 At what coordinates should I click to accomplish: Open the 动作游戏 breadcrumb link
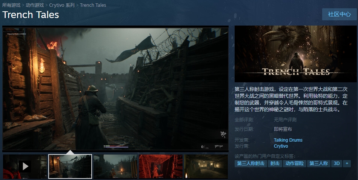point(35,5)
